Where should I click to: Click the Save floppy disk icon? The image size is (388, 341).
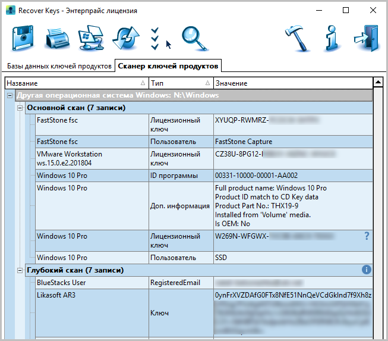pyautogui.click(x=23, y=38)
